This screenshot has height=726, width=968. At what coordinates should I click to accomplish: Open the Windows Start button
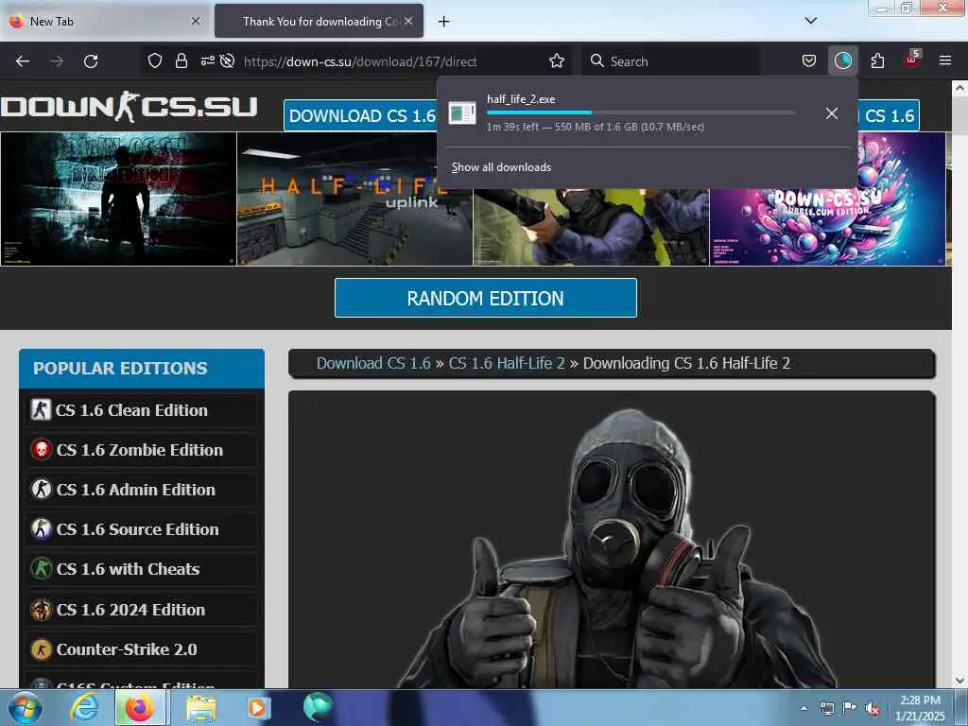click(x=24, y=708)
